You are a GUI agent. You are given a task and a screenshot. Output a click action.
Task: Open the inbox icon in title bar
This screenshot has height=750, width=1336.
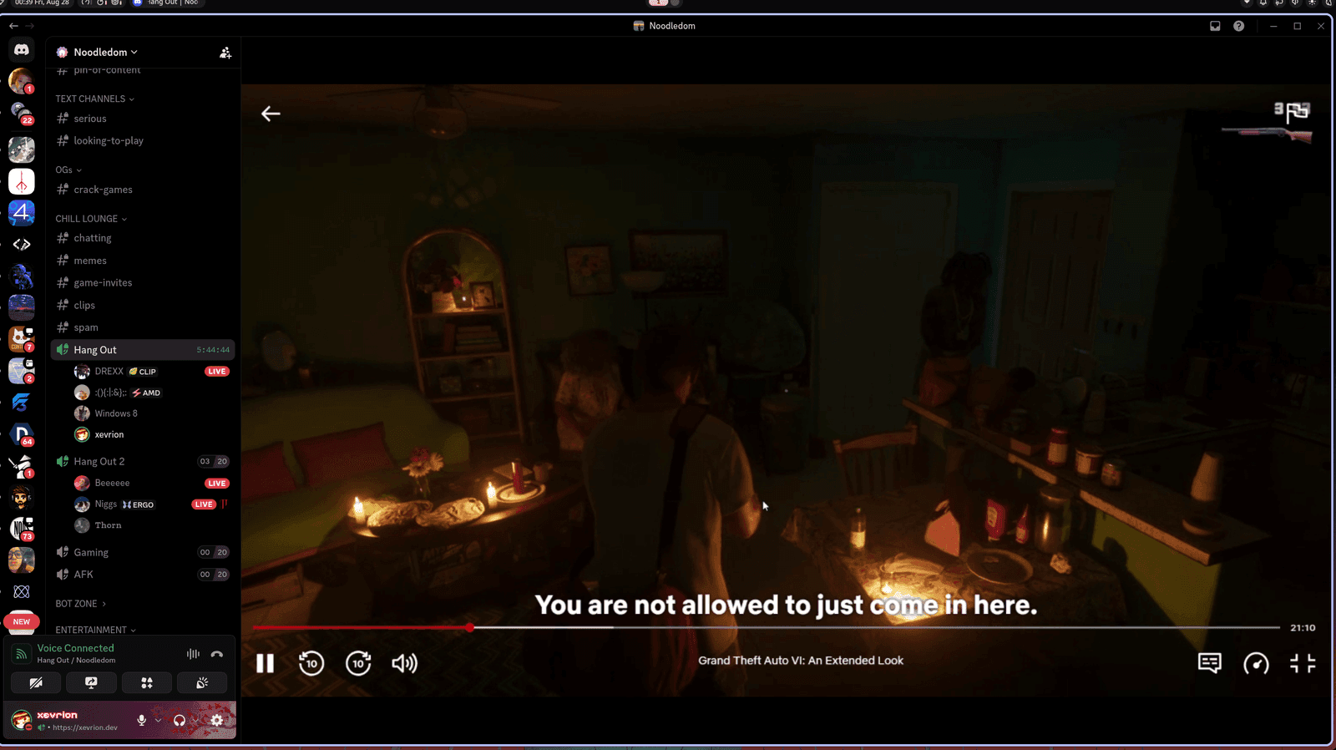click(1215, 26)
